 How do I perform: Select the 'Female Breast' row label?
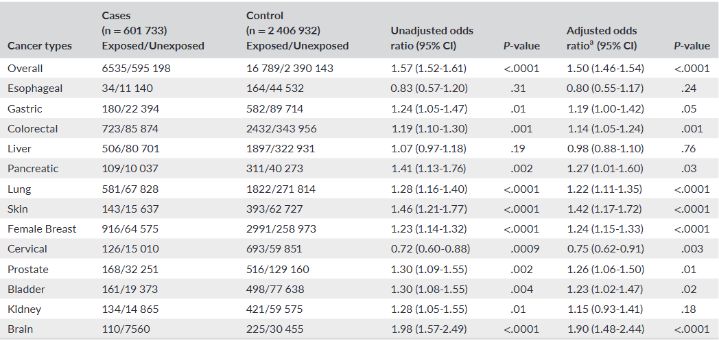coord(42,229)
